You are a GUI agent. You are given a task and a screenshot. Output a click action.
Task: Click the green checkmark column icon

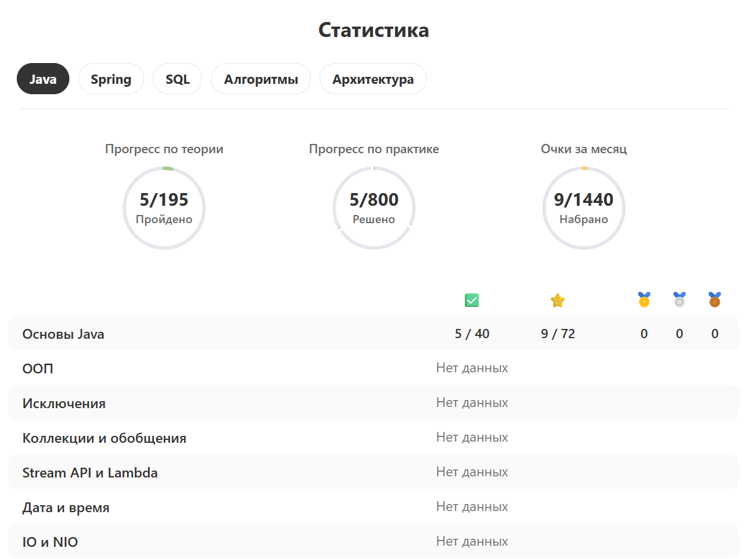[x=472, y=300]
